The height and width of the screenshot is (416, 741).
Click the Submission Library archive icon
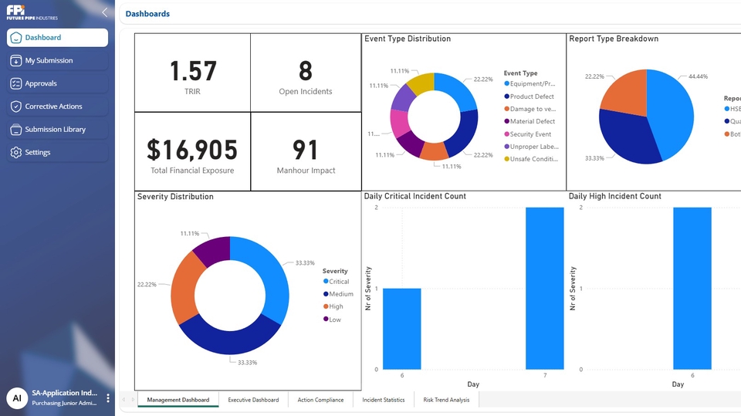click(x=16, y=130)
